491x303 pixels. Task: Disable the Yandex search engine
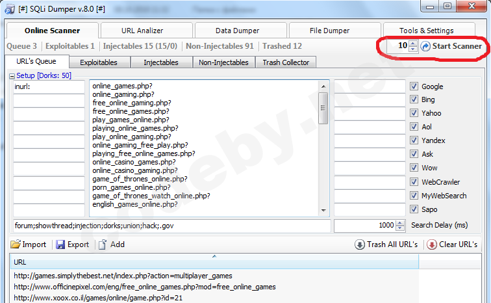[414, 140]
